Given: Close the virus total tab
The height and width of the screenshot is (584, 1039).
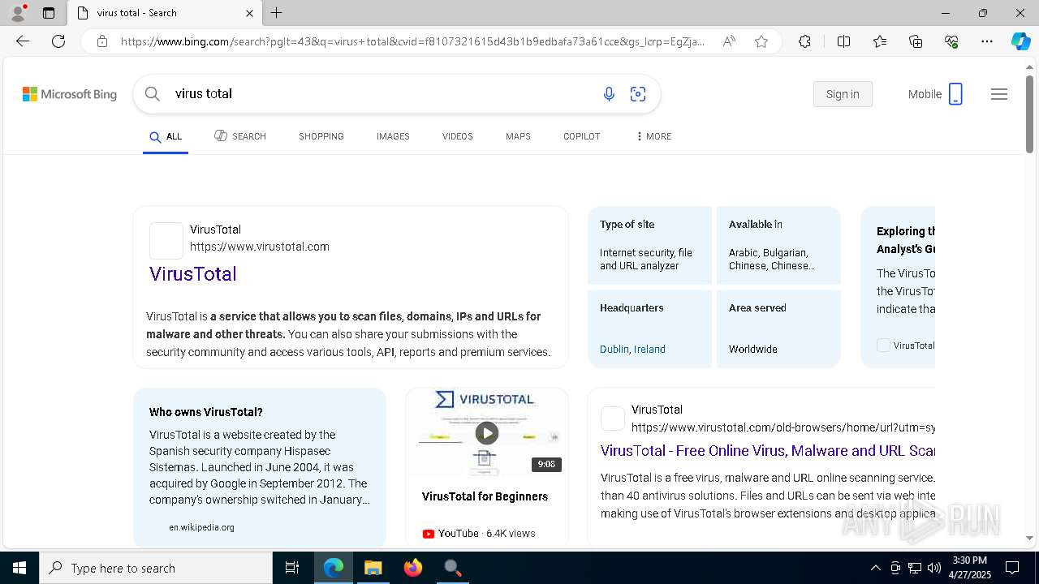Looking at the screenshot, I should pos(249,13).
